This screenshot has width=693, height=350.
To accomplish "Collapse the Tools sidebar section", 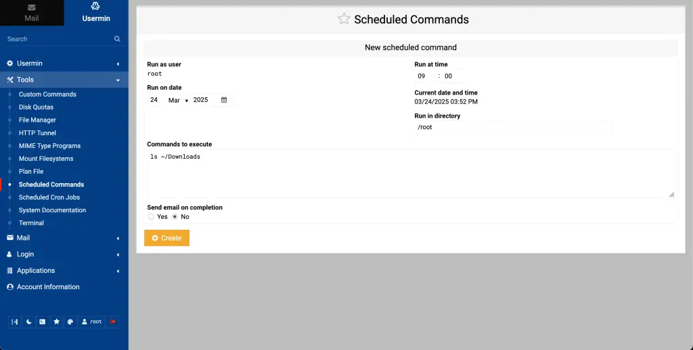I will (64, 80).
